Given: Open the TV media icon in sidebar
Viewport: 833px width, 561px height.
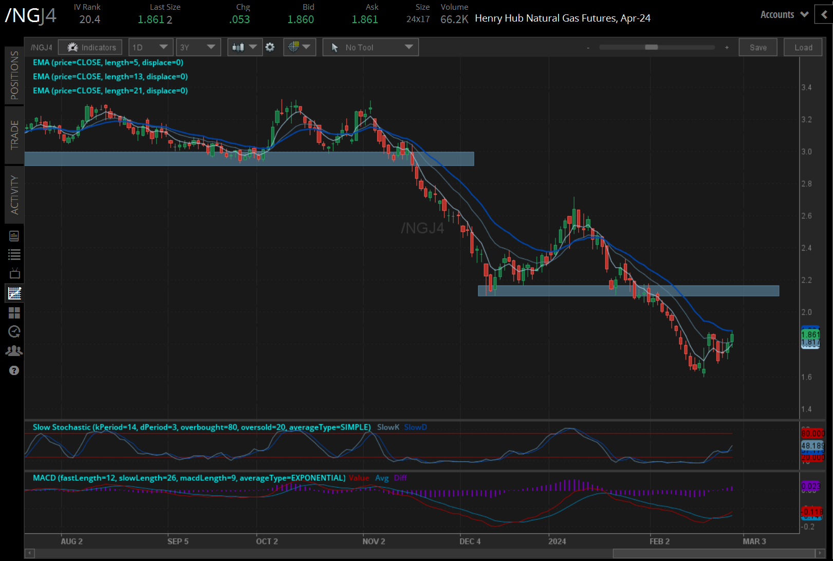Looking at the screenshot, I should tap(14, 274).
